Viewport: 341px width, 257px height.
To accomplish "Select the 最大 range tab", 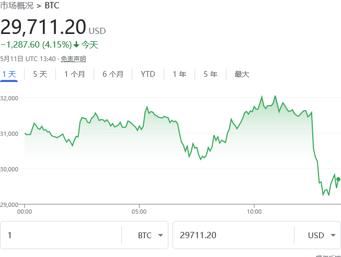I will (242, 74).
